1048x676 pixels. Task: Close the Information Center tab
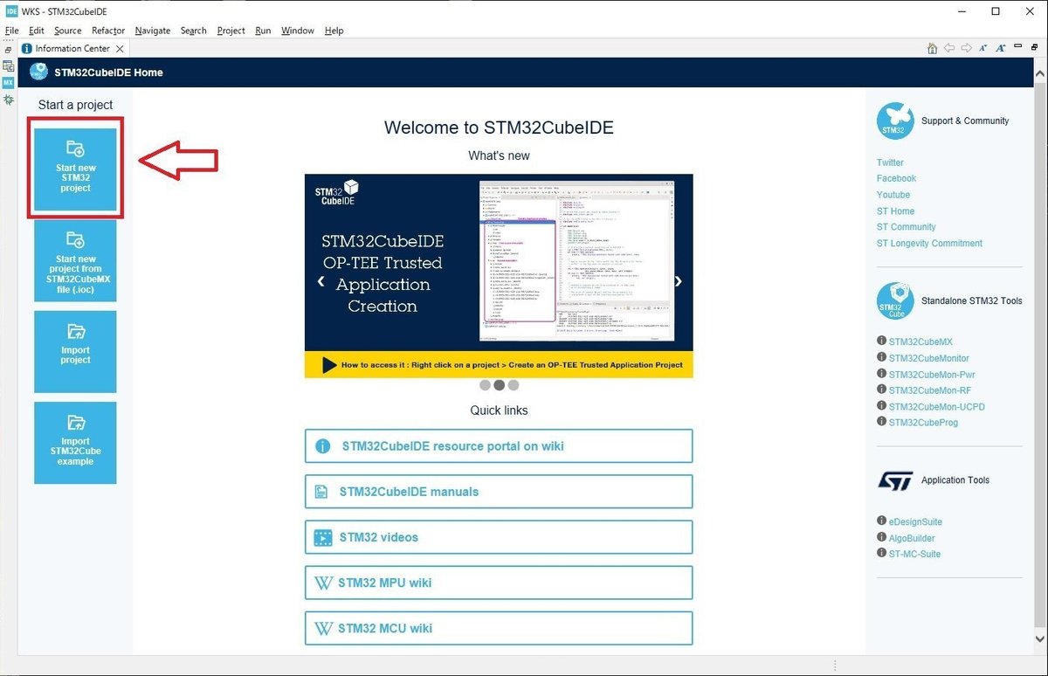click(x=120, y=49)
